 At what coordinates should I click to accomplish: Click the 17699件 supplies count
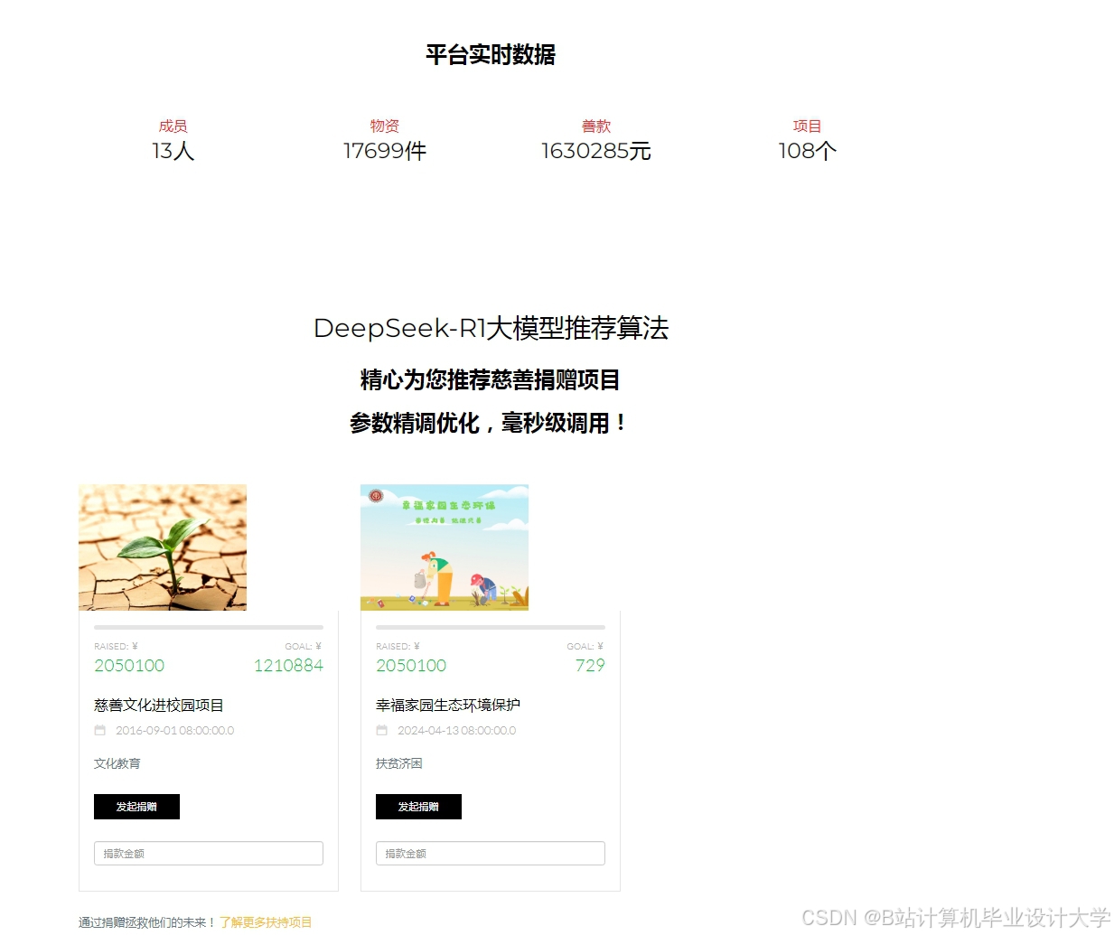(385, 151)
